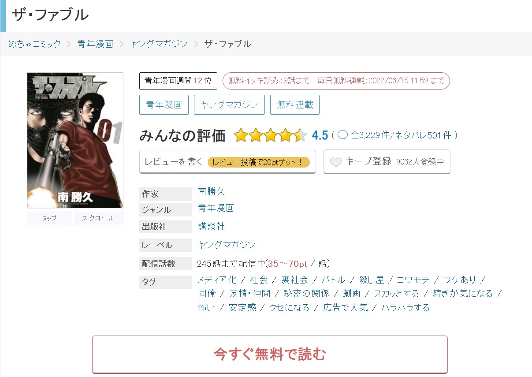Image resolution: width=532 pixels, height=377 pixels.
Task: Select スクロール reading mode
Action: pyautogui.click(x=99, y=218)
